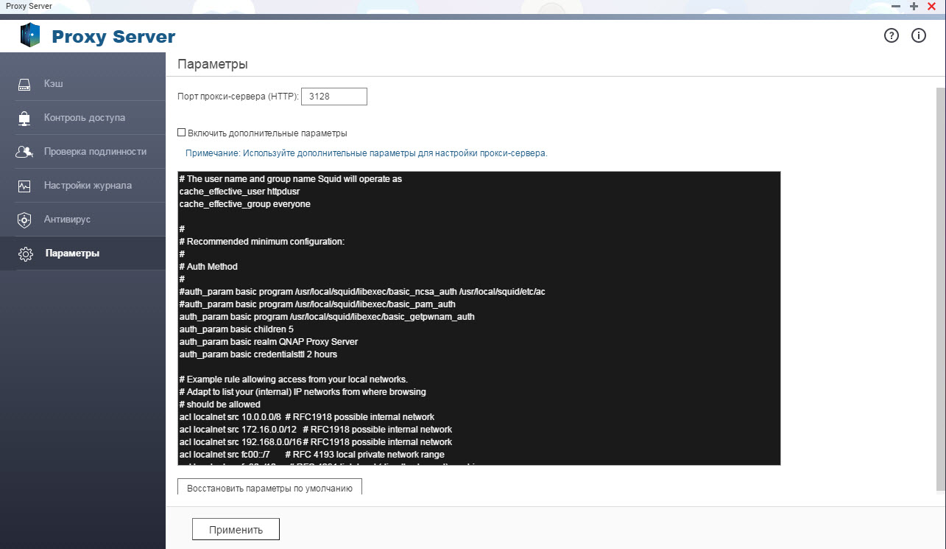Click the acl localnet src 10.0.0.0/8 line

pyautogui.click(x=306, y=417)
